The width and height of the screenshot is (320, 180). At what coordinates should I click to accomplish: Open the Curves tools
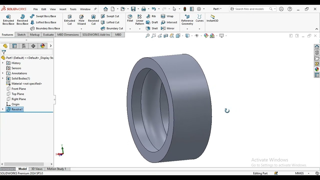point(199,18)
